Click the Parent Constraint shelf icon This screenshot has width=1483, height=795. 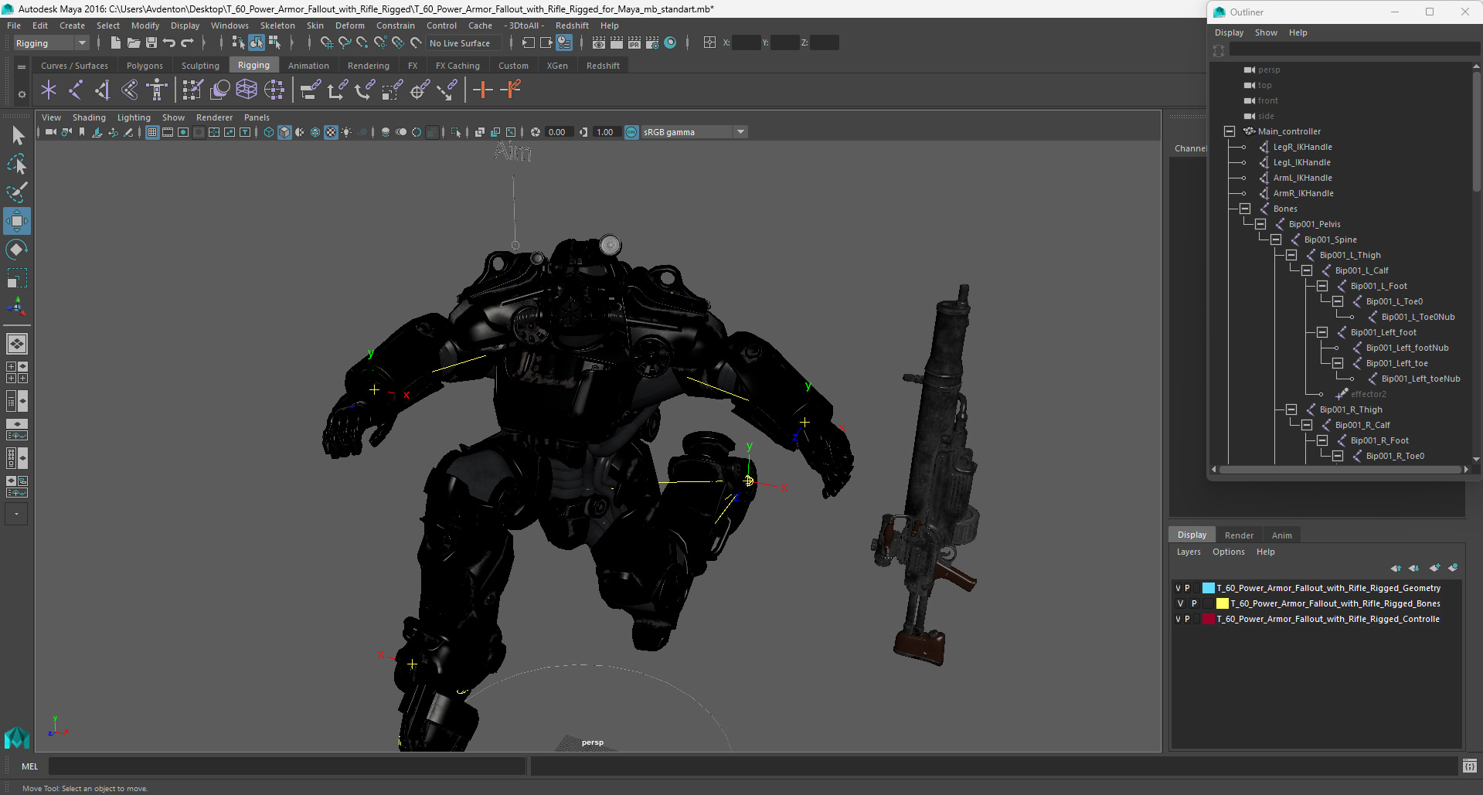(x=311, y=90)
